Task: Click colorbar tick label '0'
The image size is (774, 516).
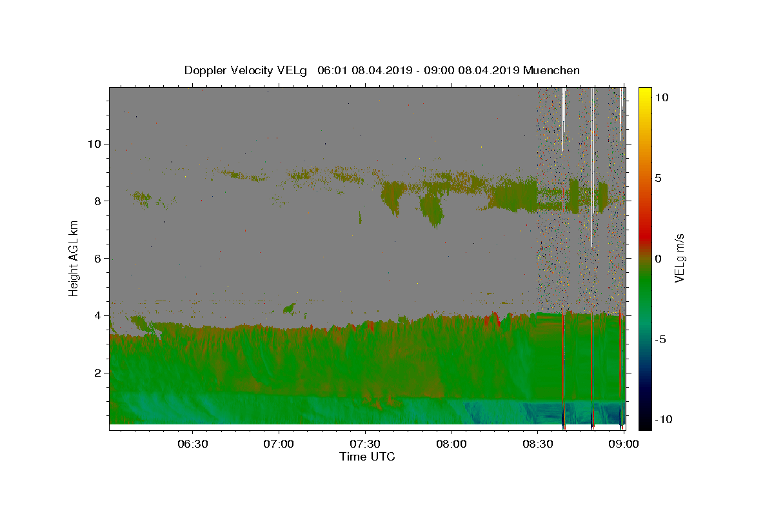Action: coord(660,259)
